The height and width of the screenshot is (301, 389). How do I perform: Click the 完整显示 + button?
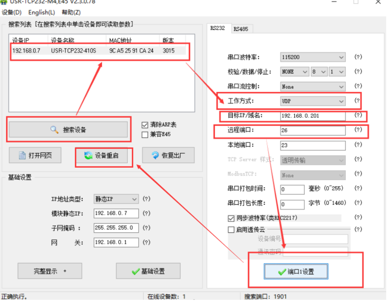point(50,271)
